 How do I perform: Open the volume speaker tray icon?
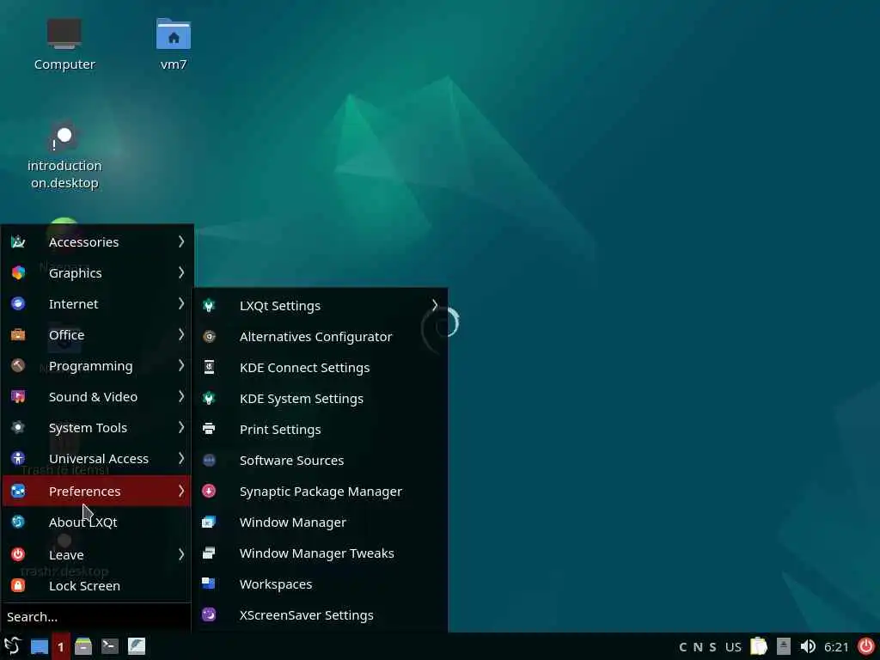pos(808,646)
